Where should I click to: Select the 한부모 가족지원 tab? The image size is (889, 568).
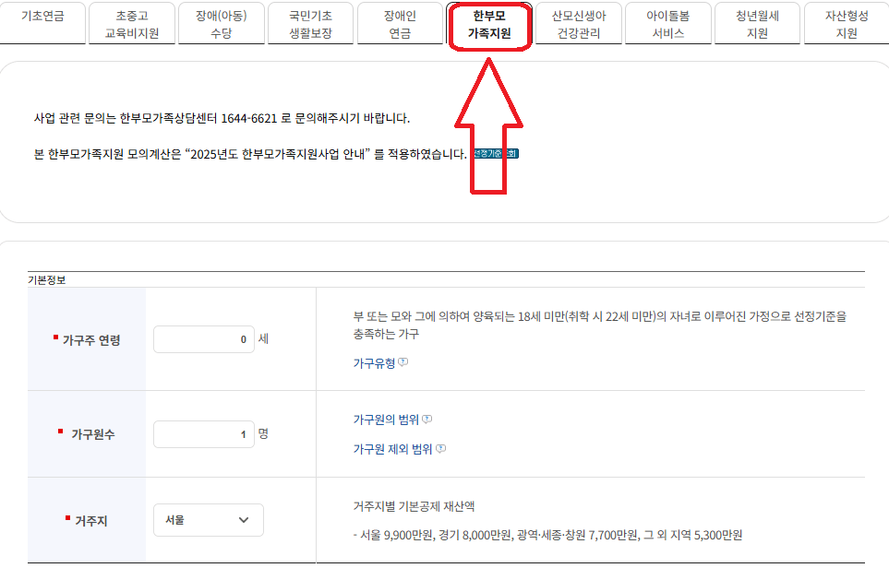pyautogui.click(x=489, y=24)
